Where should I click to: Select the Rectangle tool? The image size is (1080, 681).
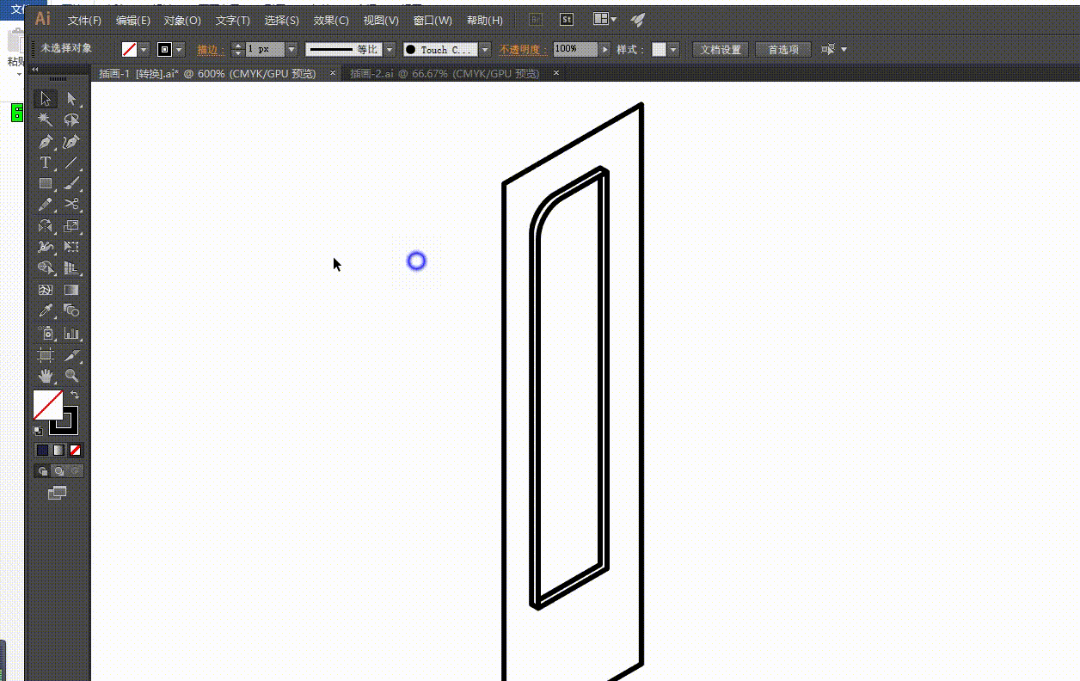[46, 183]
